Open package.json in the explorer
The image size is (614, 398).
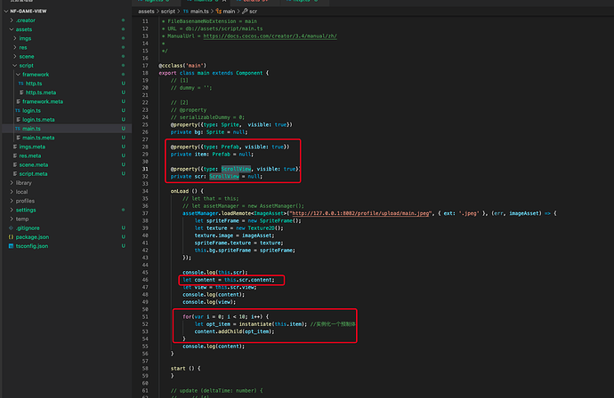(x=31, y=237)
